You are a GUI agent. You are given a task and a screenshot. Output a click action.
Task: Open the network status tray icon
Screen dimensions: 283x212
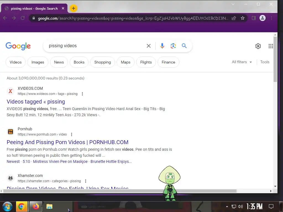pyautogui.click(x=234, y=206)
